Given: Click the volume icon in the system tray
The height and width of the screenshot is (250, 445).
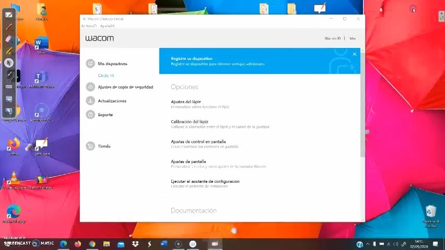Looking at the screenshot, I should [396, 244].
